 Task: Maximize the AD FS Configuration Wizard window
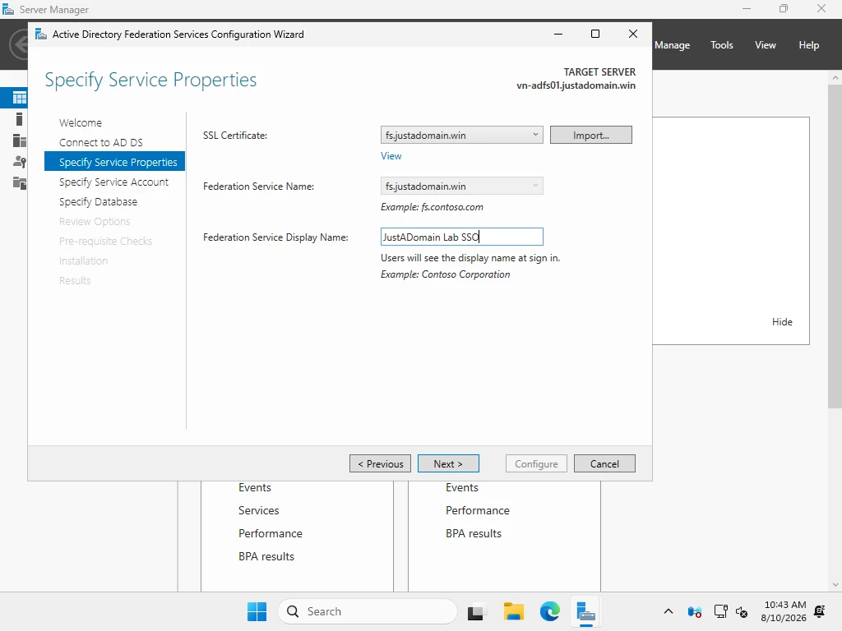click(x=595, y=34)
